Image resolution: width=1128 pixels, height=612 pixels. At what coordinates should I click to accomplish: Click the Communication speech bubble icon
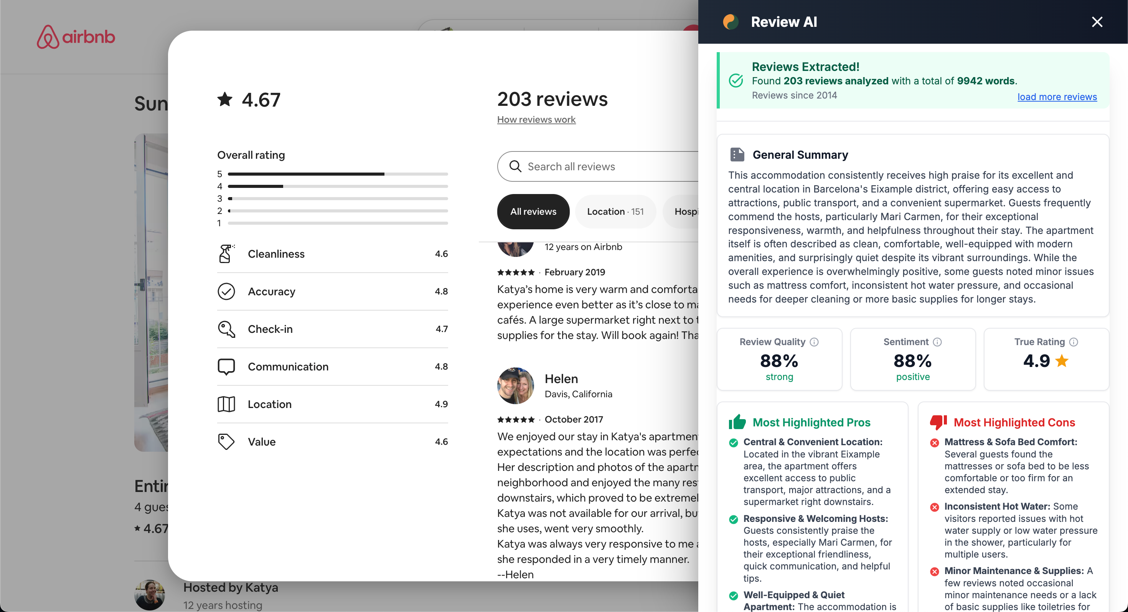point(226,367)
